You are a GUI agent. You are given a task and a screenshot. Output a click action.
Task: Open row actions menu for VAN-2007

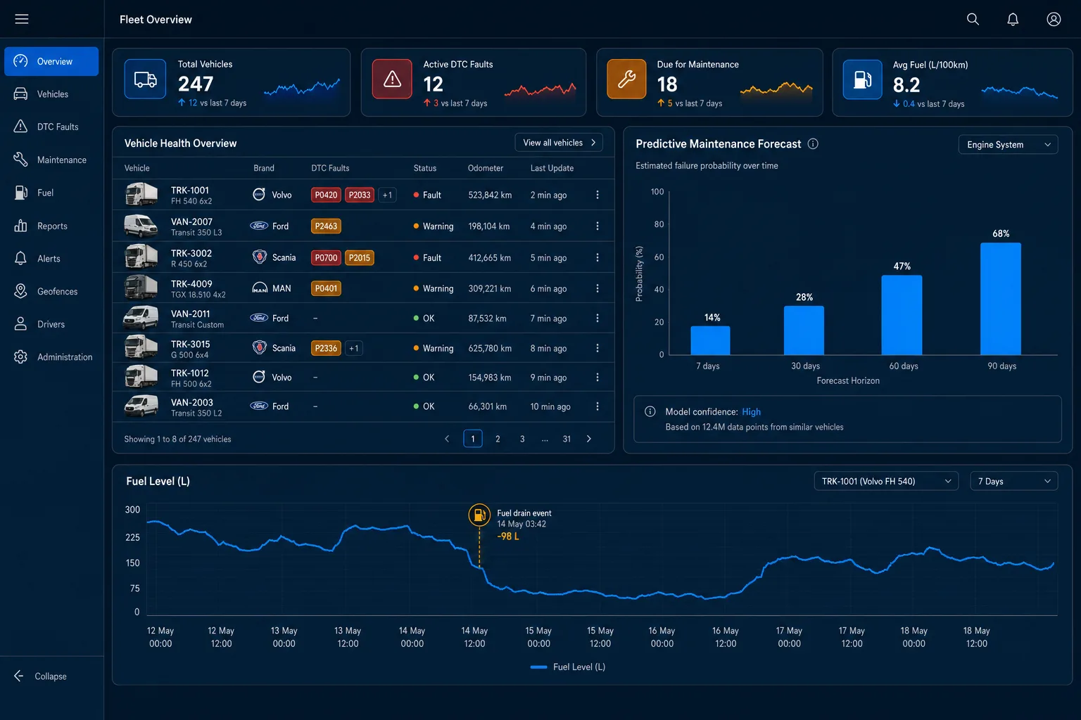point(598,226)
